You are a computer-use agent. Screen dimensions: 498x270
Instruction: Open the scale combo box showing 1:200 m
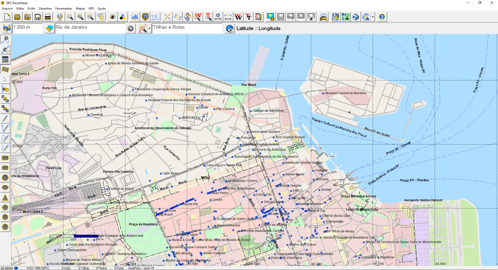[x=27, y=28]
